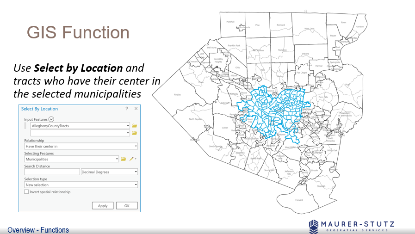The height and width of the screenshot is (234, 415).
Task: Click the Maurer-Stutz logo
Action: point(351,227)
